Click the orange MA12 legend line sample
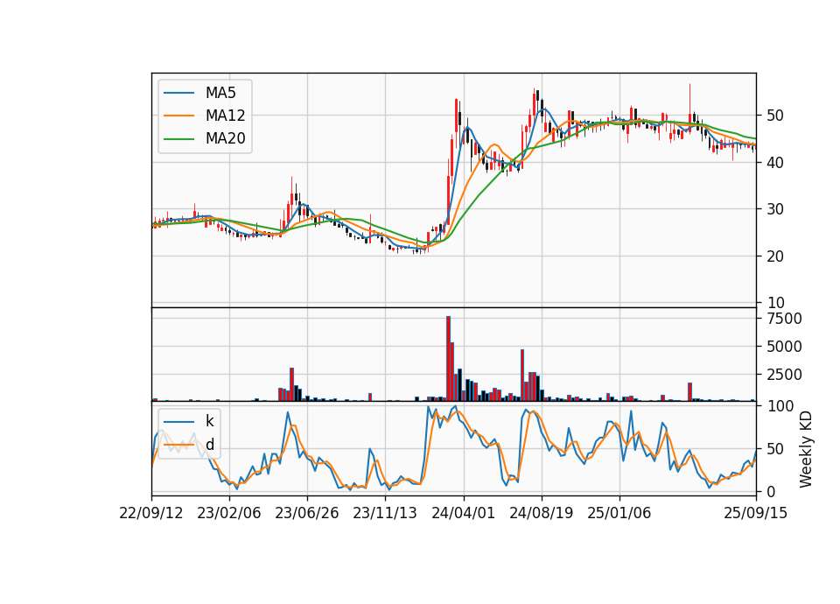Image resolution: width=840 pixels, height=604 pixels. (x=178, y=116)
